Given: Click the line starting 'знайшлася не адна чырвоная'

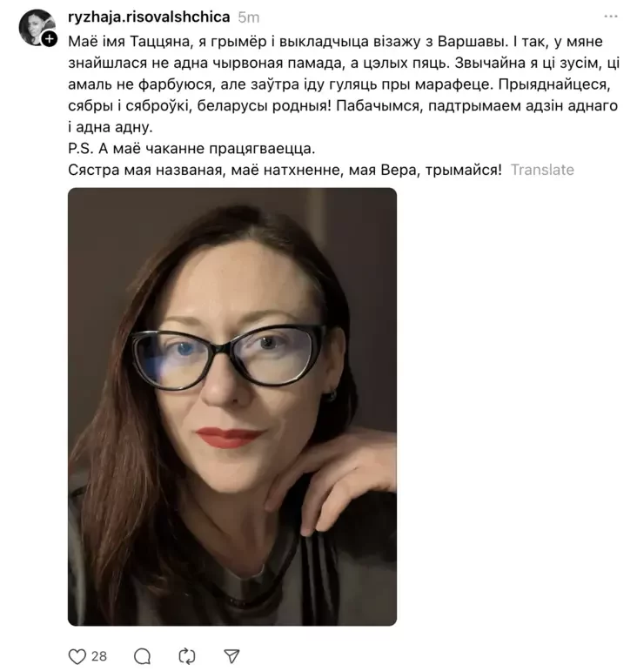Looking at the screenshot, I should click(344, 63).
